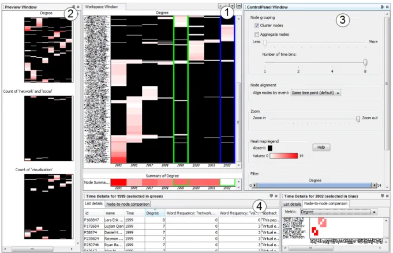Select row P172684 Liujian Qian
Screen dimensions: 393x253
(181, 226)
